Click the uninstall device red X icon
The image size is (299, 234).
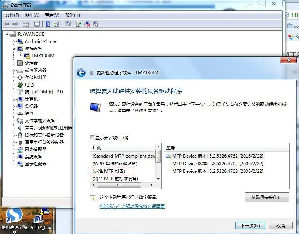coord(87,24)
